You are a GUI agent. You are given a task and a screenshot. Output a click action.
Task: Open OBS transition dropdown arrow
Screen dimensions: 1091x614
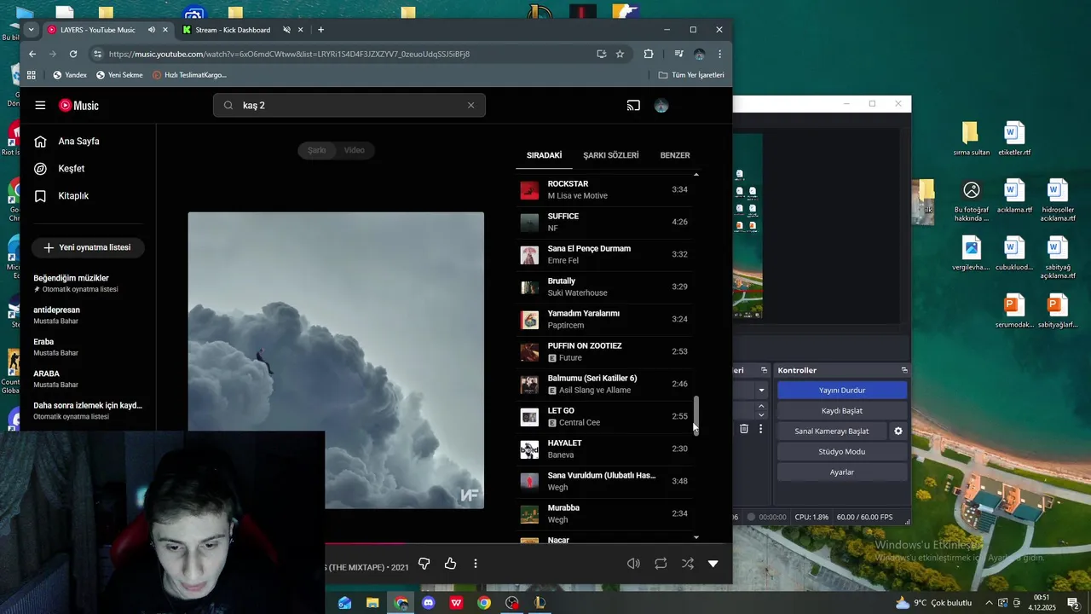761,391
